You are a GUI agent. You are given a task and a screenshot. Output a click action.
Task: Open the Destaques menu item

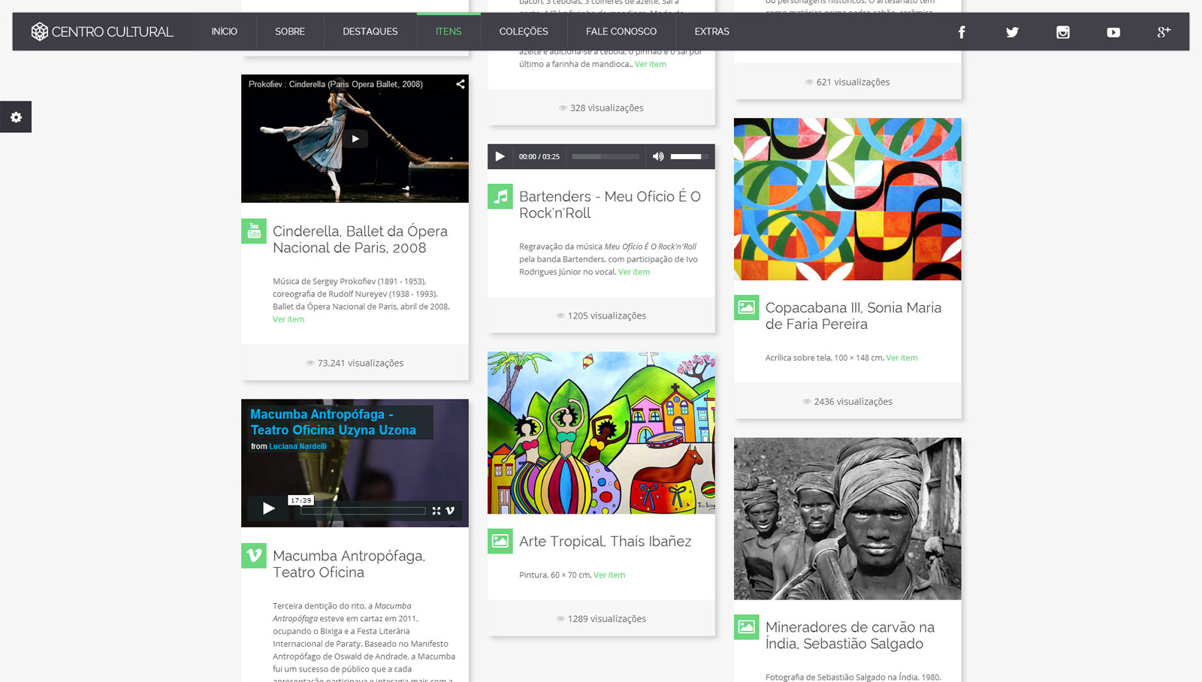click(x=370, y=32)
